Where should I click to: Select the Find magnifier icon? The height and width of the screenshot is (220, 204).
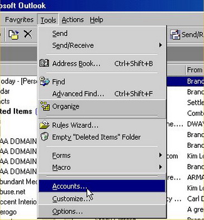(45, 81)
